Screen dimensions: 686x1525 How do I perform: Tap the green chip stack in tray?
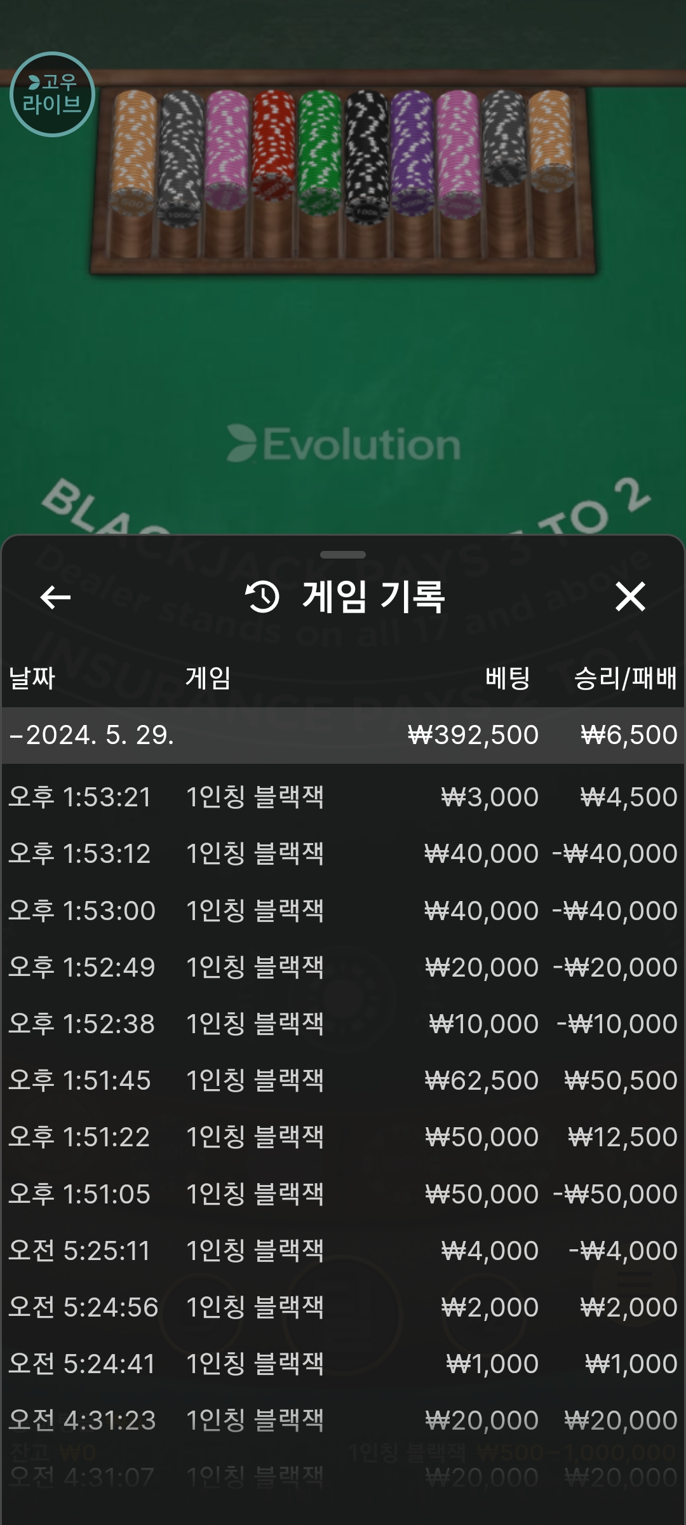tap(319, 152)
